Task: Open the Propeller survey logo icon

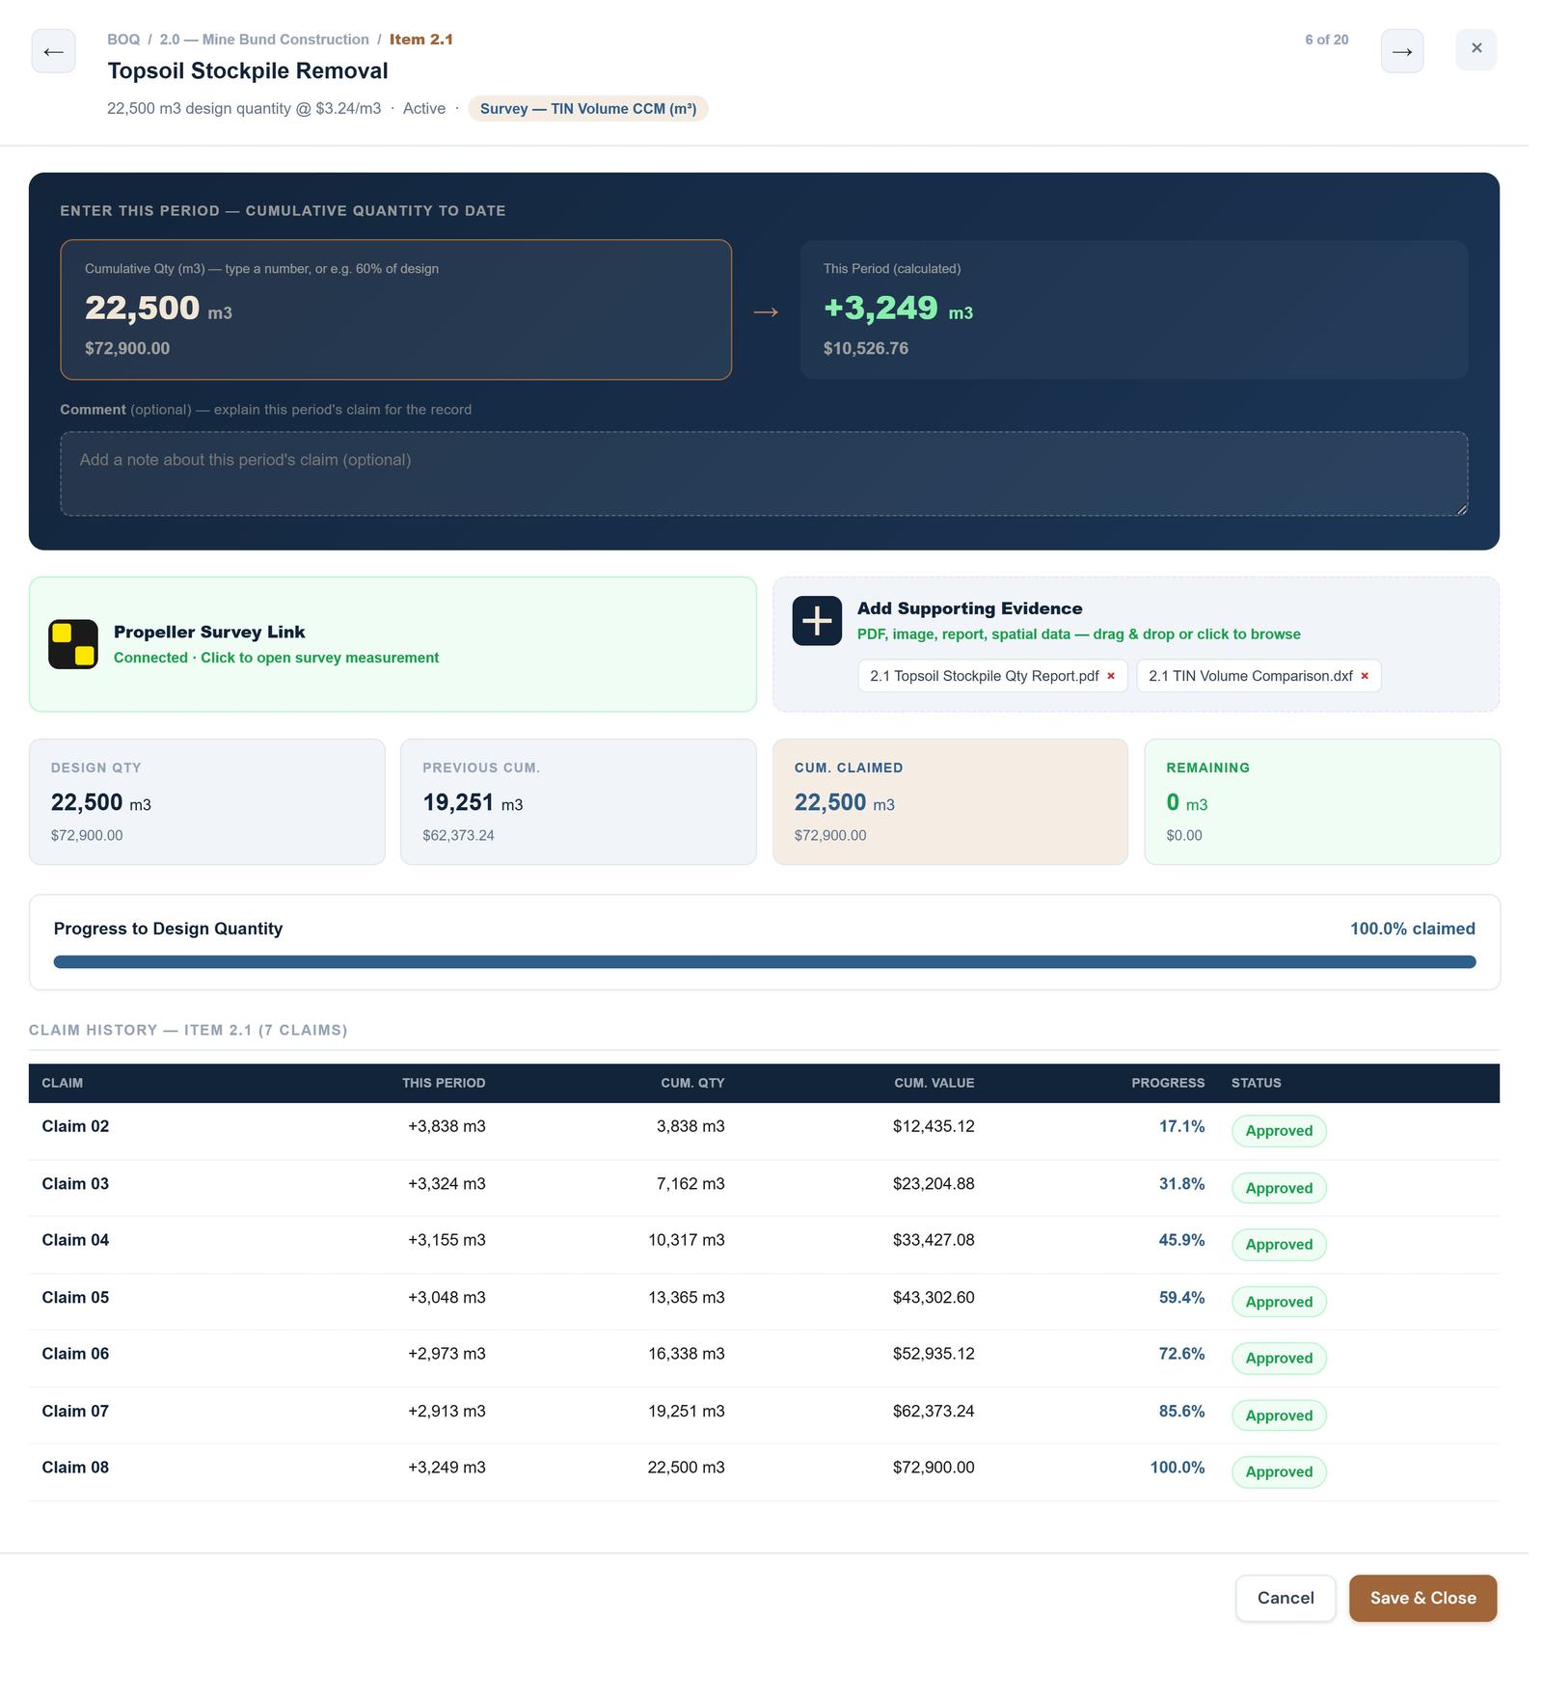Action: click(x=73, y=644)
